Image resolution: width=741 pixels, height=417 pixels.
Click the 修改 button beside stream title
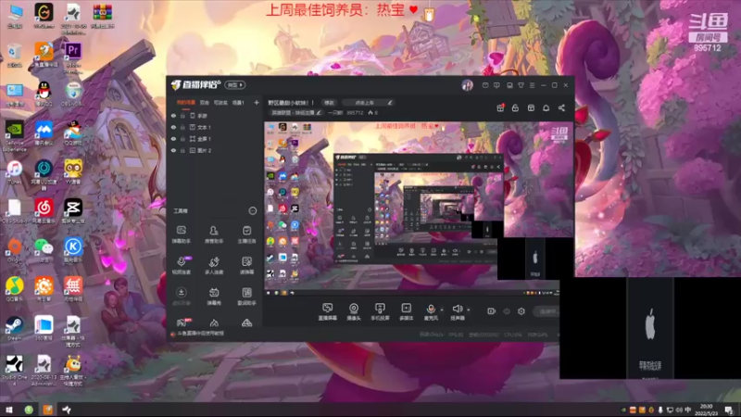coord(329,103)
